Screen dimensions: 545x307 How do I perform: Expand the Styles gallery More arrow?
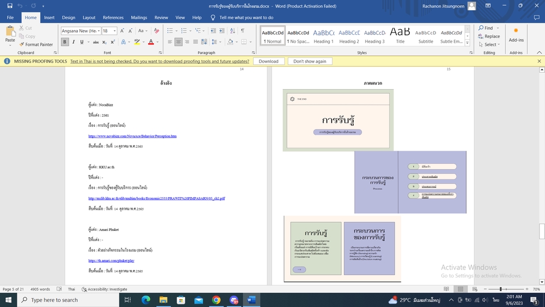[x=467, y=43]
